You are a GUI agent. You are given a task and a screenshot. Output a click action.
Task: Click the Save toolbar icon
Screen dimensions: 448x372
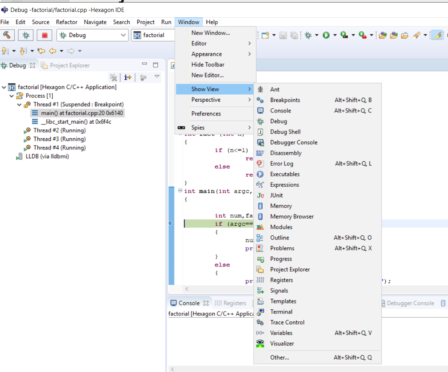click(x=283, y=35)
